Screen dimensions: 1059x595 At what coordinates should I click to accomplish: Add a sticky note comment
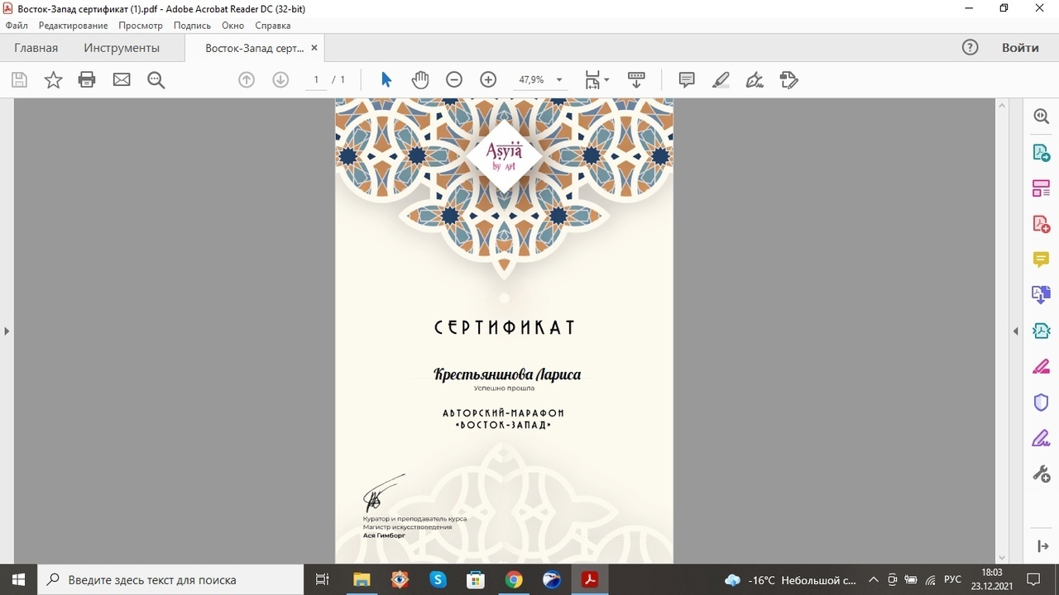point(687,80)
